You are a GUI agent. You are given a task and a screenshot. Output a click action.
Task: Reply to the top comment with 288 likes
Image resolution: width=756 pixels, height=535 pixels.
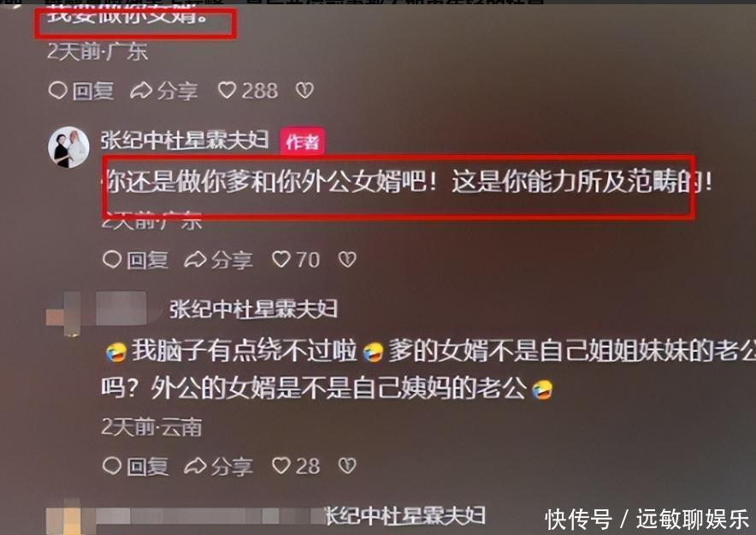tap(81, 91)
